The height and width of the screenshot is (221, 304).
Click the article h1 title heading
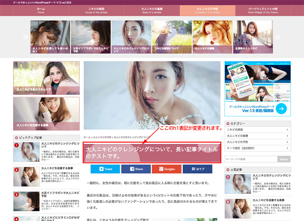tap(152, 153)
